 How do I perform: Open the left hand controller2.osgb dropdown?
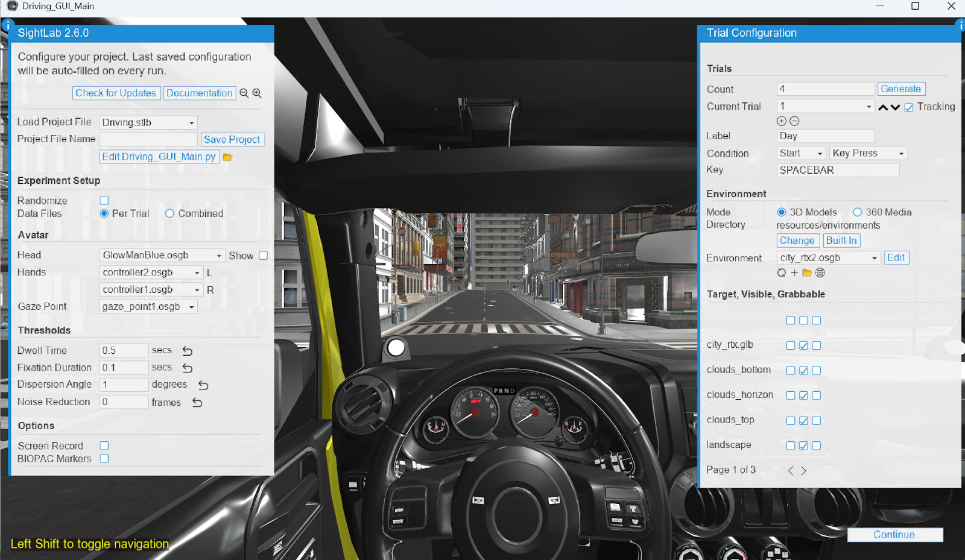coord(151,272)
